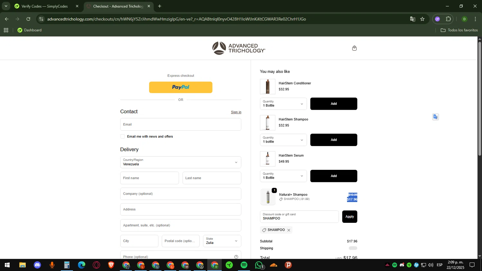Open the browser extensions puzzle icon
Image resolution: width=482 pixels, height=271 pixels.
coord(448,19)
